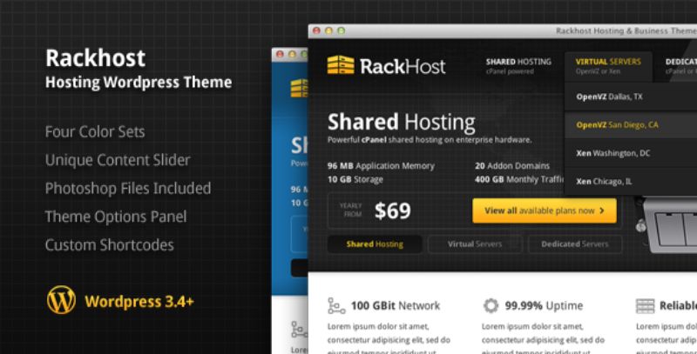Click 400 GB Monthly Traffic text
Viewport: 697px width, 354px height.
pos(519,180)
